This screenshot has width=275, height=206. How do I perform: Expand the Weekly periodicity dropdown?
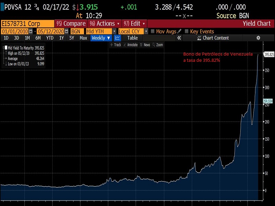pyautogui.click(x=101, y=38)
